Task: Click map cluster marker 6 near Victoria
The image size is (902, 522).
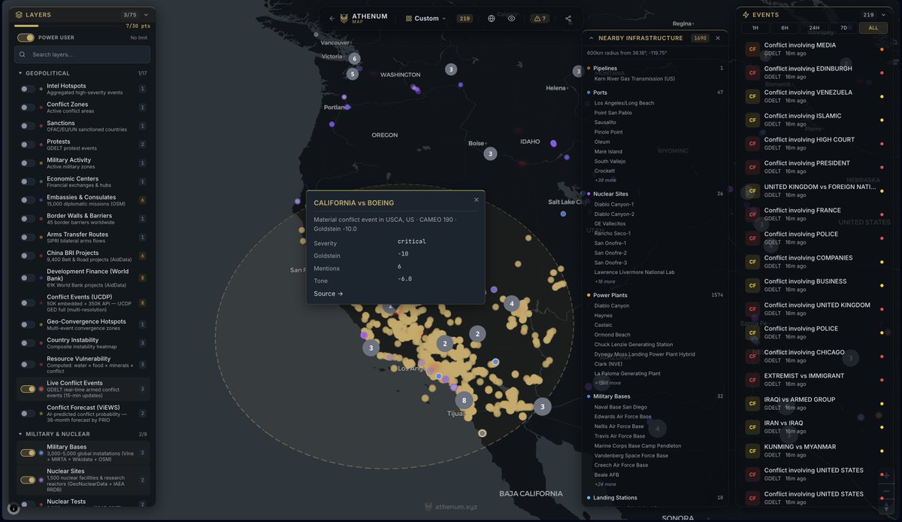Action: click(x=354, y=59)
